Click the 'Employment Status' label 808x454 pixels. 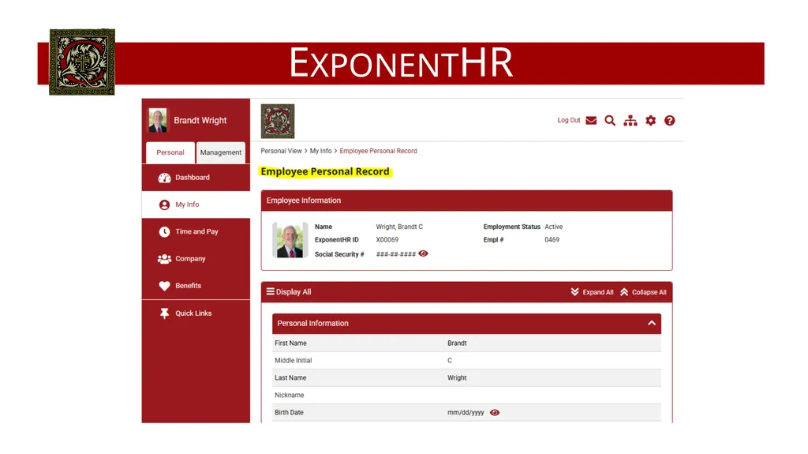pyautogui.click(x=511, y=227)
